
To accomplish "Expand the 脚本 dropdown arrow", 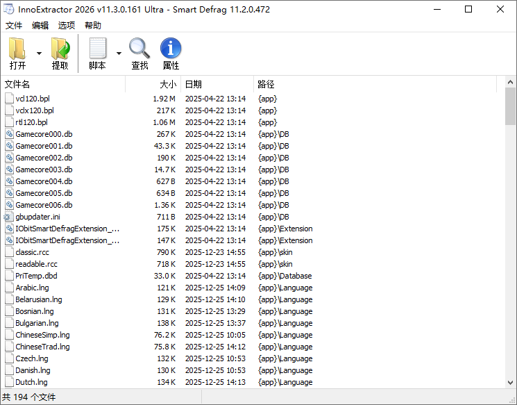I will (119, 53).
